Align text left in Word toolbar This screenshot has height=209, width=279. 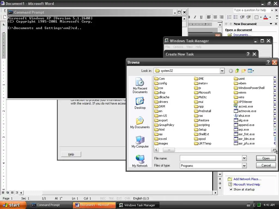pyautogui.click(x=209, y=17)
